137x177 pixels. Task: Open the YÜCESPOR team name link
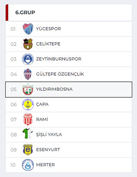48,29
